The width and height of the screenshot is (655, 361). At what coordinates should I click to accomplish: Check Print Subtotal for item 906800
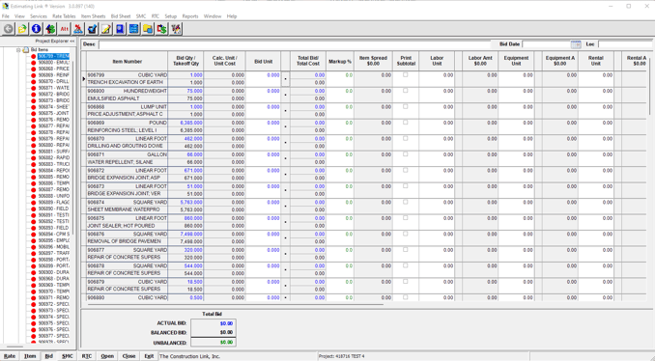pyautogui.click(x=405, y=91)
